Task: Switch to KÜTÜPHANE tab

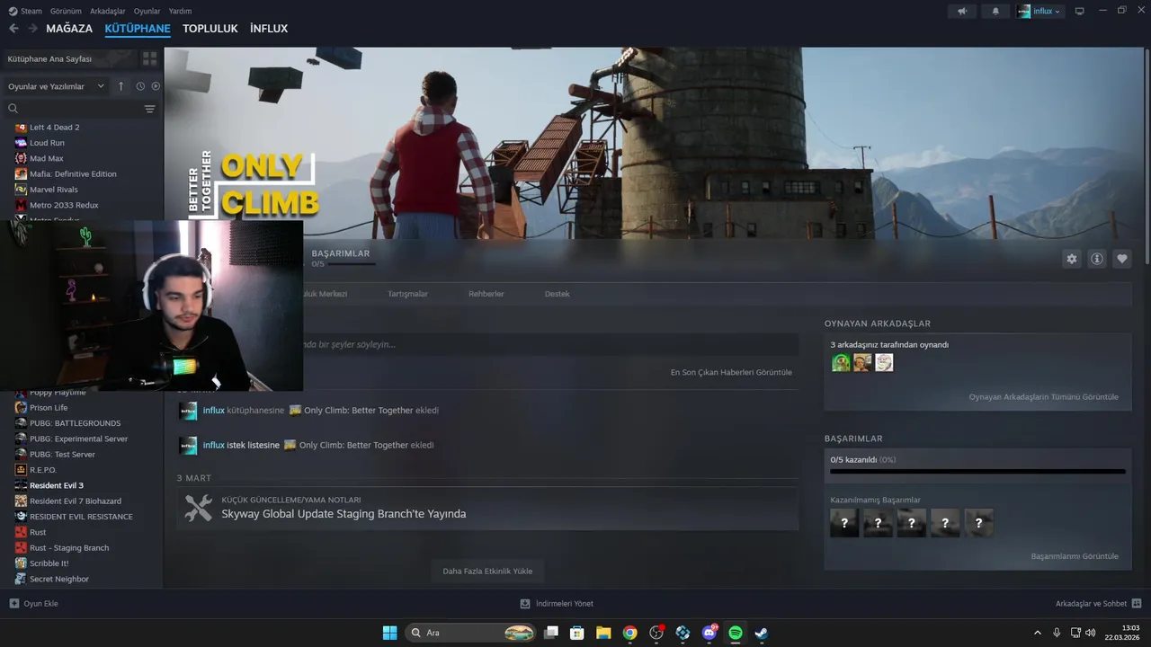Action: click(138, 29)
